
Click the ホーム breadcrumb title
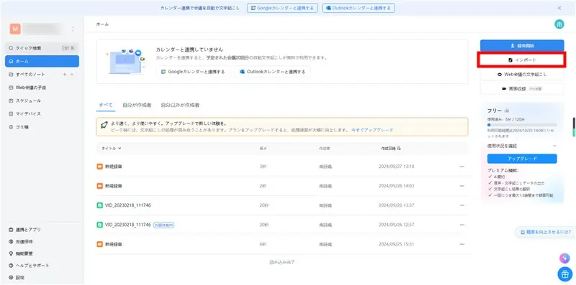click(102, 24)
